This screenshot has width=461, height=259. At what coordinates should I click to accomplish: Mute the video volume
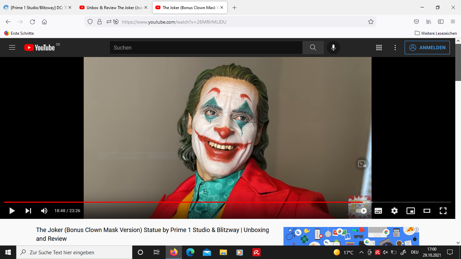[44, 211]
